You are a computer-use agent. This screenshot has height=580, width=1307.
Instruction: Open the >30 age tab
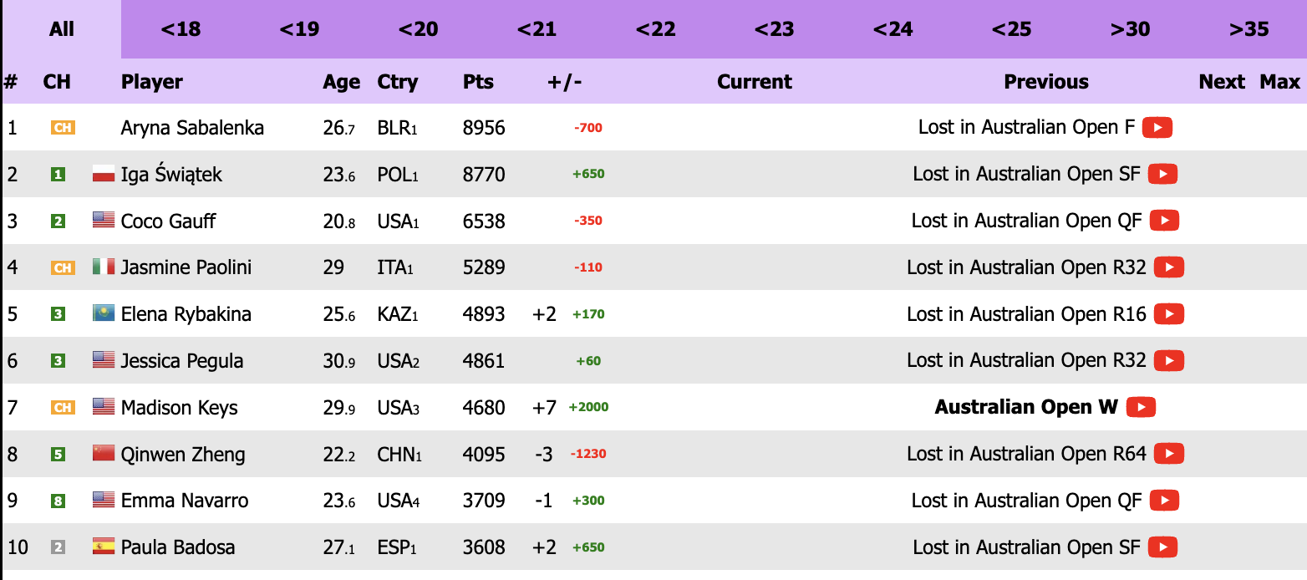pos(1130,29)
